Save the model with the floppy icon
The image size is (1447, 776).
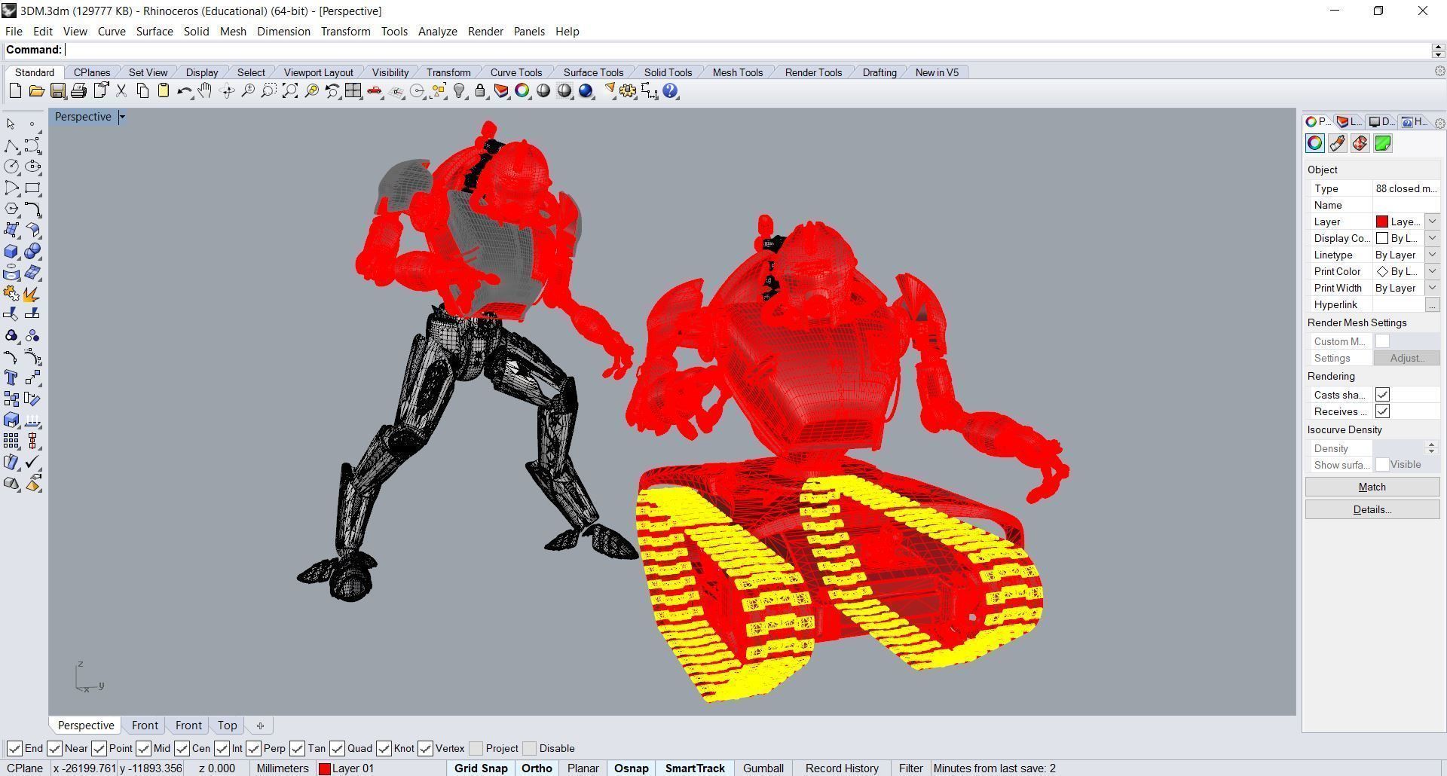(57, 91)
